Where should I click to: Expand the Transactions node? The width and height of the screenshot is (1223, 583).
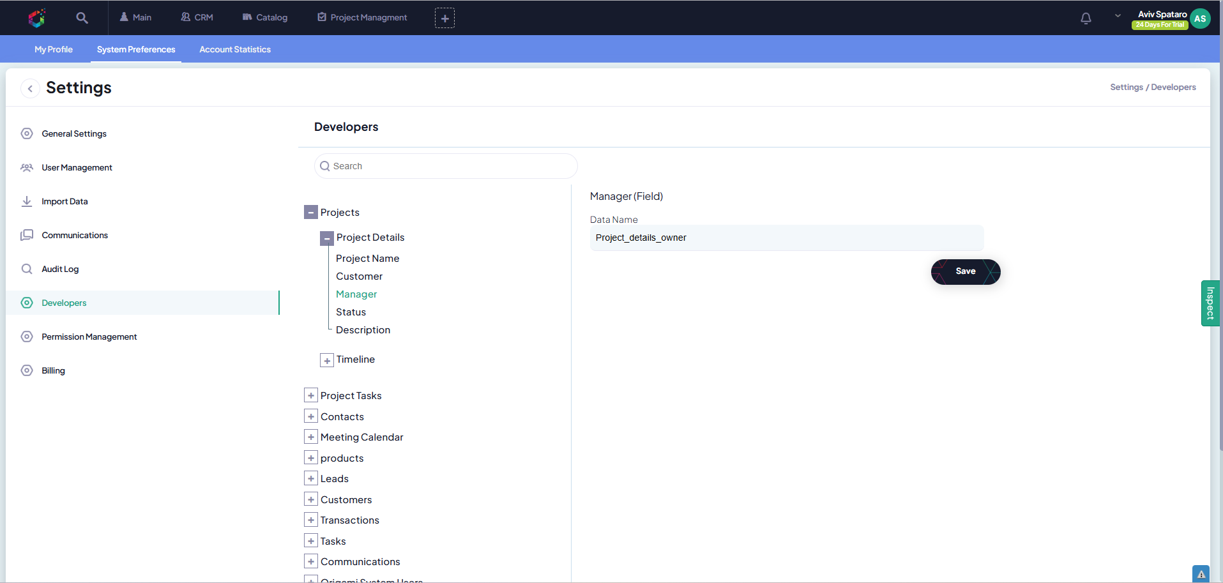click(311, 520)
